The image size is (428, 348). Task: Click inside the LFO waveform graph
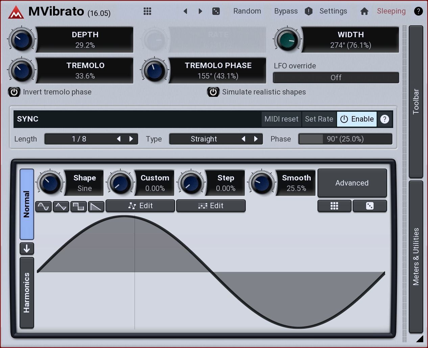[211, 273]
